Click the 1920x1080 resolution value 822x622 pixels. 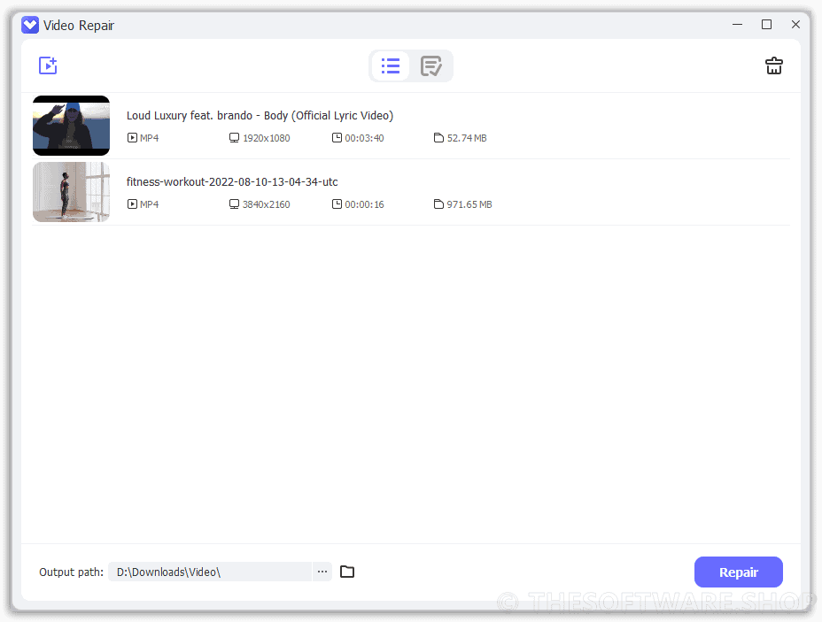tap(267, 138)
